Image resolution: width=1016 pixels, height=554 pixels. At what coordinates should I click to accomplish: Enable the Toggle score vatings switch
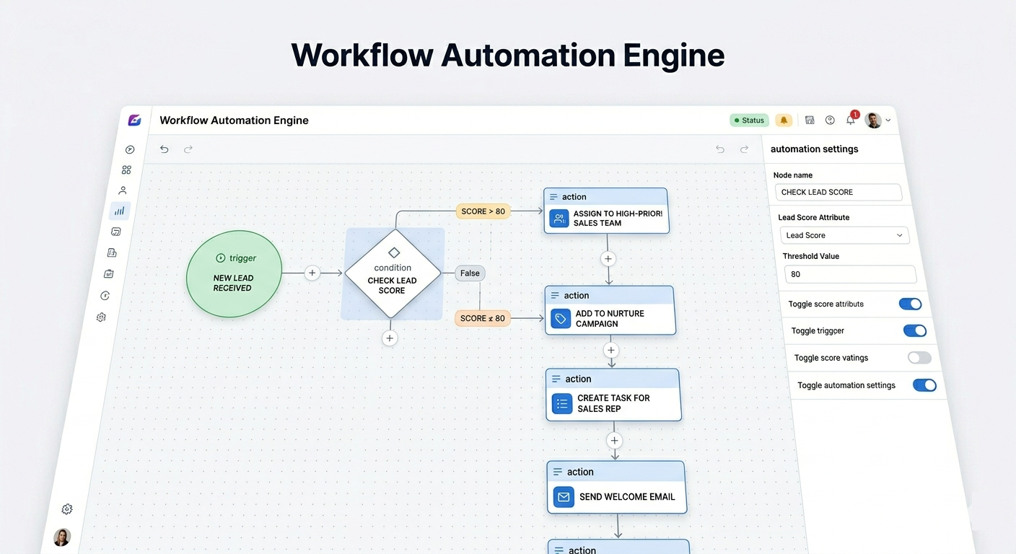919,357
